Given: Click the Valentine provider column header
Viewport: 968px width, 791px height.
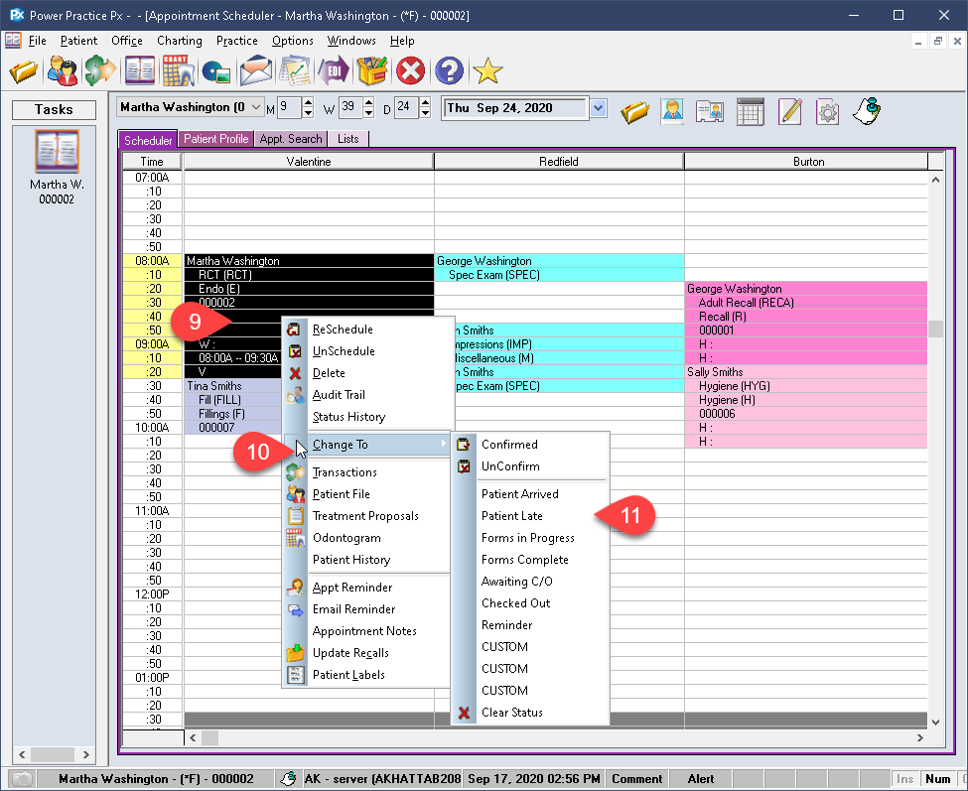Looking at the screenshot, I should (x=309, y=162).
